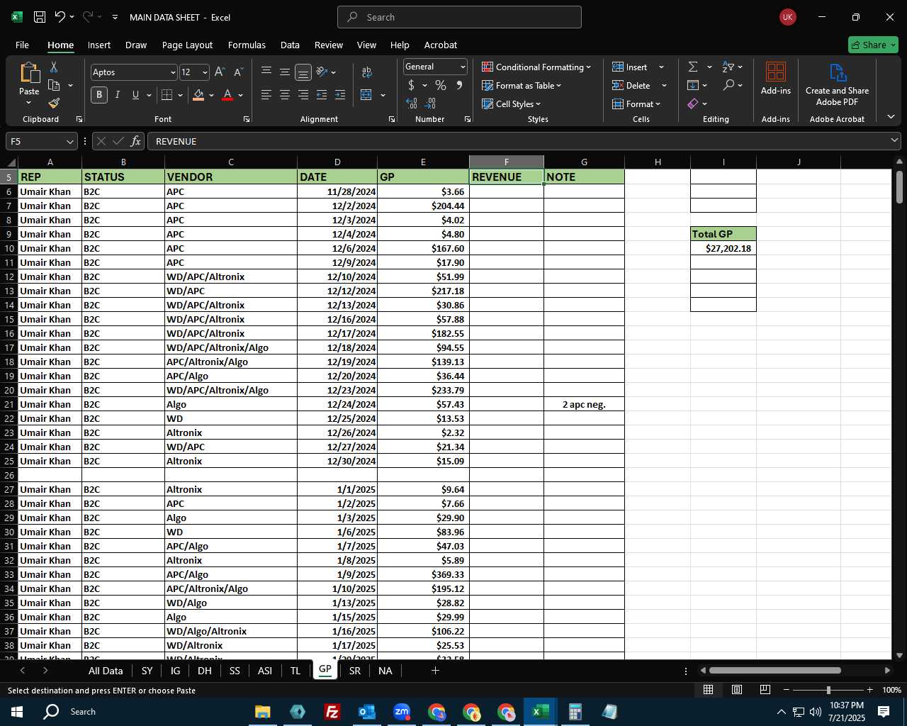The width and height of the screenshot is (907, 726).
Task: Toggle Middle Align
Action: [x=285, y=72]
